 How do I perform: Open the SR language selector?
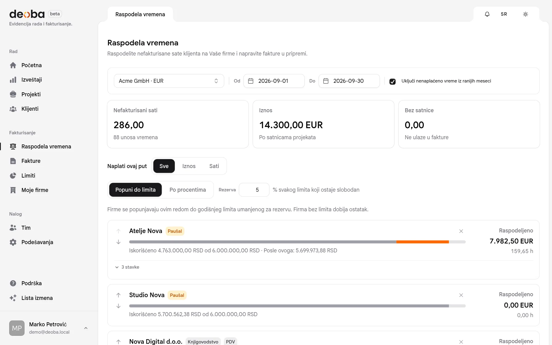tap(504, 14)
